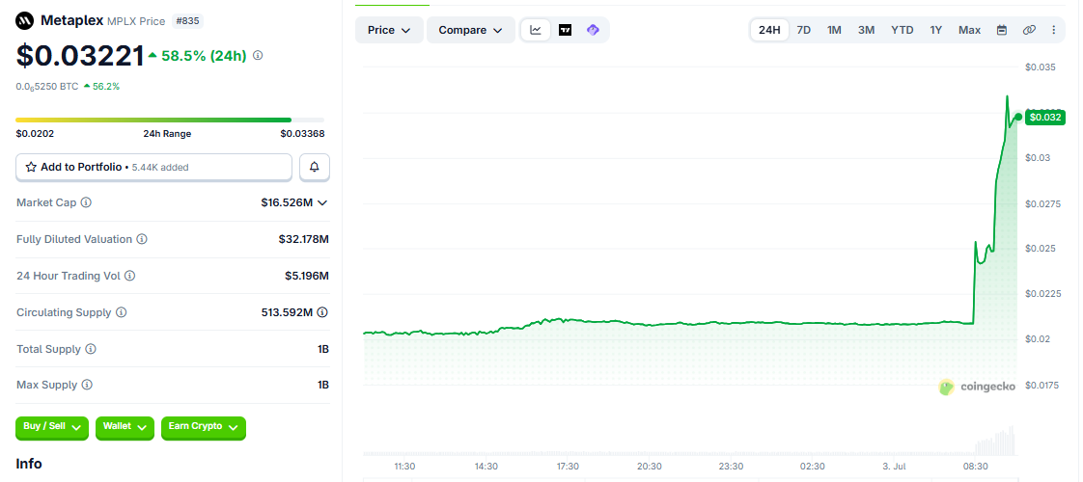Click the star icon in Add to Portfolio
Image resolution: width=1083 pixels, height=482 pixels.
point(30,167)
